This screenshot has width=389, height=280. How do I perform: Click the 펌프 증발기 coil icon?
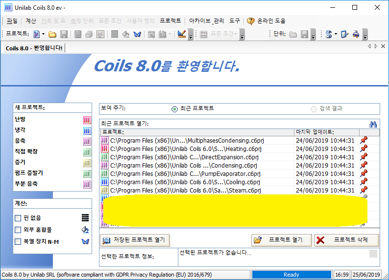[x=87, y=173]
